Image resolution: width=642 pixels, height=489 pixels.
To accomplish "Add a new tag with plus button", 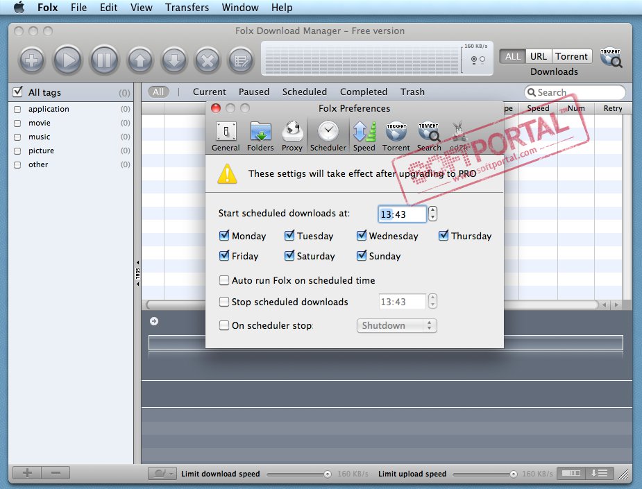I will click(x=27, y=473).
